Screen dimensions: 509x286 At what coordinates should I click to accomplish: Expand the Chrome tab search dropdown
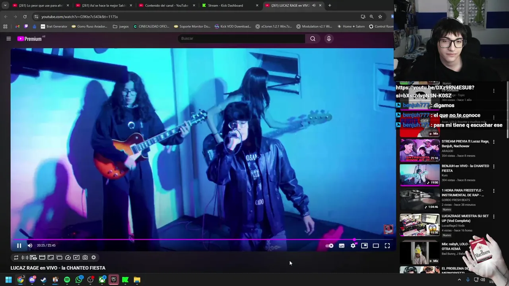coord(5,6)
